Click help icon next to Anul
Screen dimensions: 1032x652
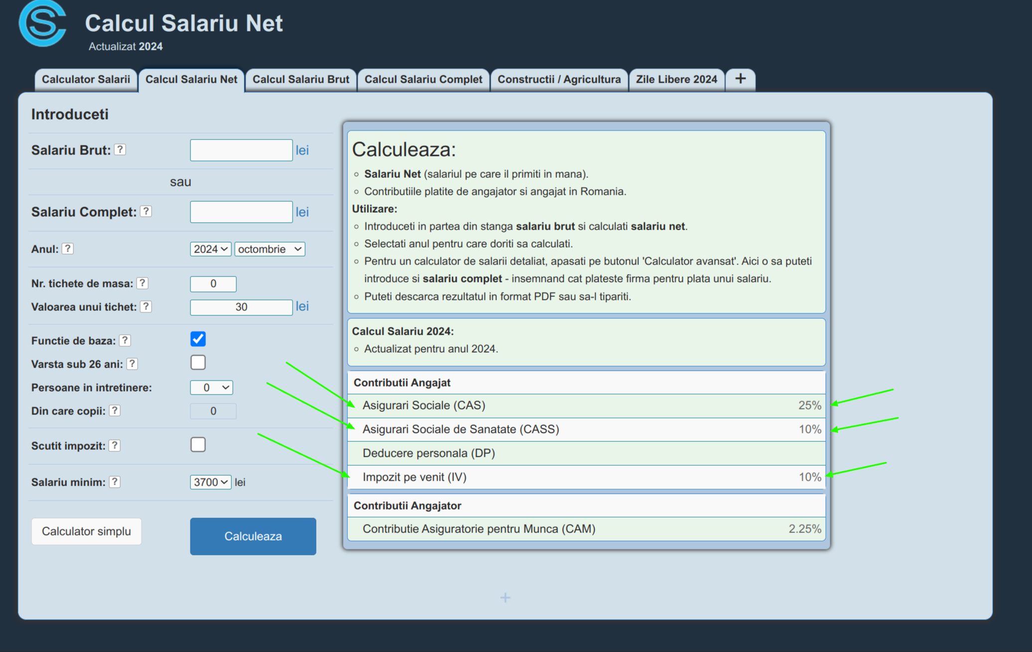[x=68, y=249]
